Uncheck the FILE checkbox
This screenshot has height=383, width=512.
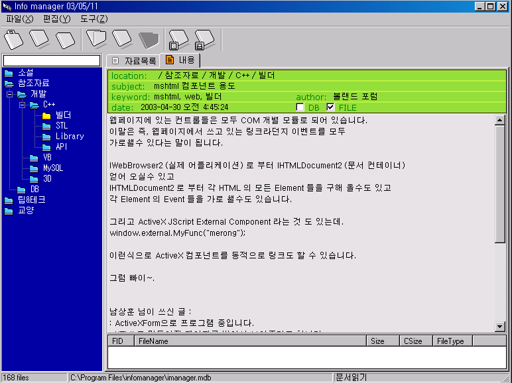(x=331, y=107)
